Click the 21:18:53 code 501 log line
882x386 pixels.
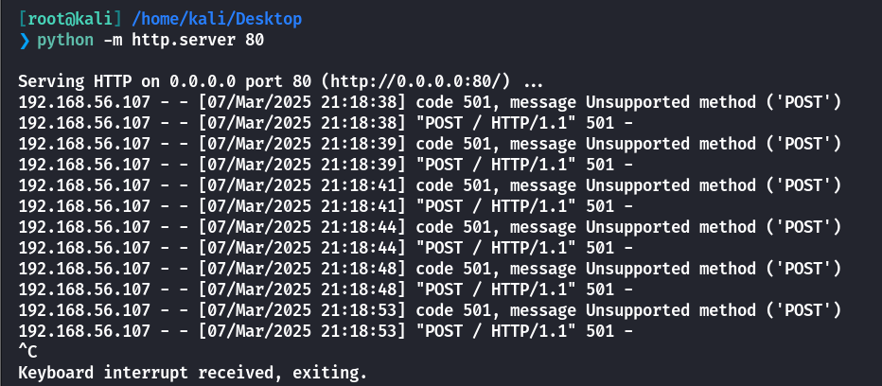pyautogui.click(x=430, y=310)
